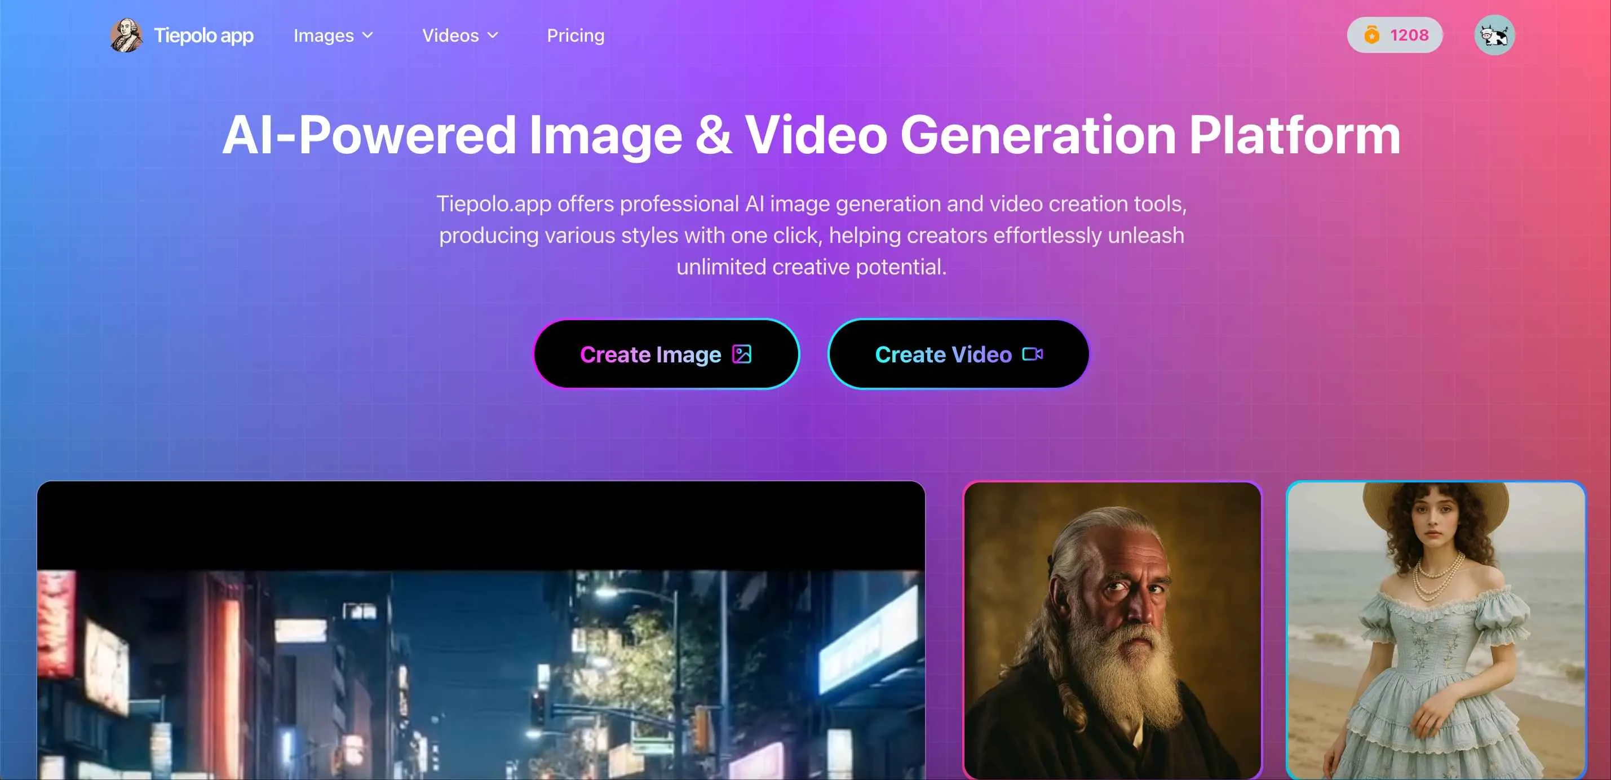Image resolution: width=1611 pixels, height=780 pixels.
Task: Click the picture icon in Create Image
Action: click(x=742, y=354)
